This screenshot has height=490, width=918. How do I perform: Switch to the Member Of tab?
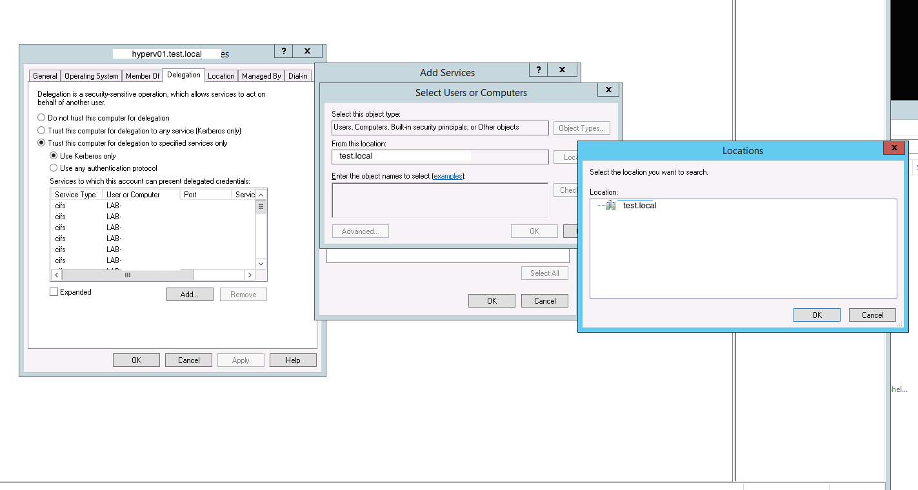pos(142,76)
